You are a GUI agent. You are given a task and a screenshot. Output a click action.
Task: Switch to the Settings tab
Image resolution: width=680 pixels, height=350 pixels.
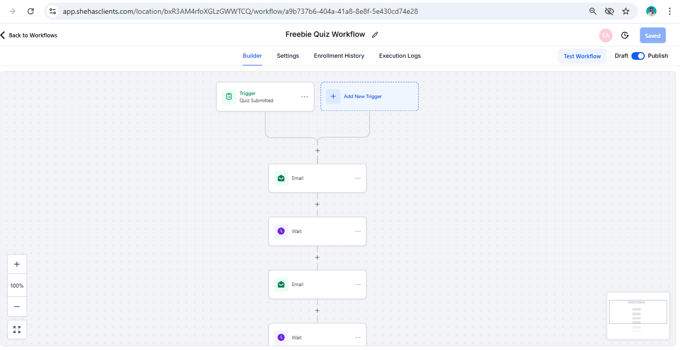(288, 56)
